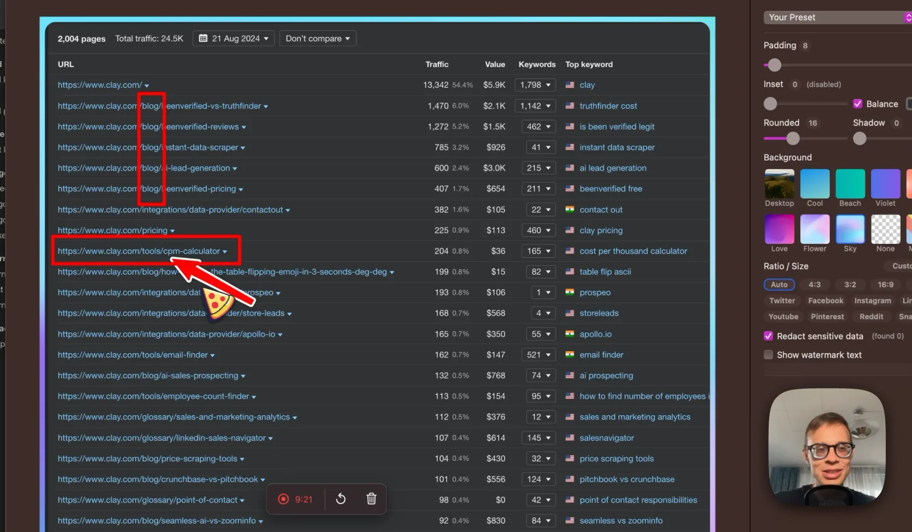Screen dimensions: 912x532
Task: Choose the Love background swatch
Action: pos(780,229)
